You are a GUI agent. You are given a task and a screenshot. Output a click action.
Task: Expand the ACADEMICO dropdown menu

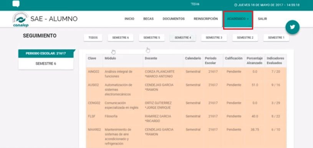pyautogui.click(x=238, y=19)
